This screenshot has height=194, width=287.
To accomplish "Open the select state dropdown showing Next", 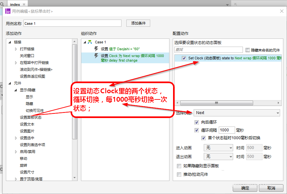I will [x=237, y=113].
